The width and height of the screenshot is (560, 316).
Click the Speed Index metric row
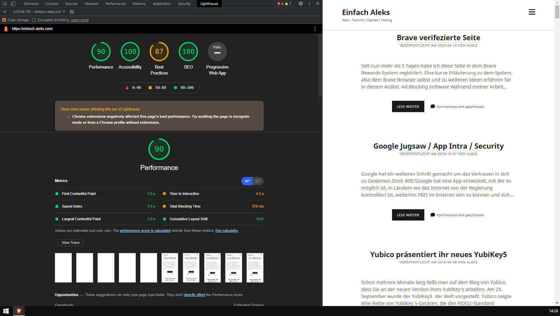point(105,206)
